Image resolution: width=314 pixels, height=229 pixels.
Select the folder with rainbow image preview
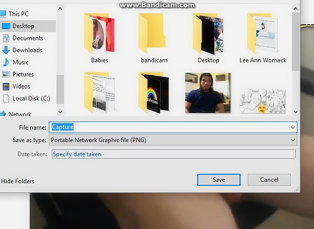pyautogui.click(x=153, y=92)
